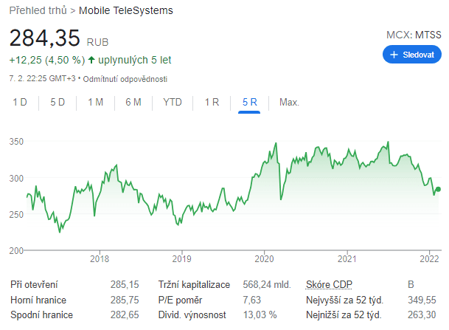
Task: Click the Skóre CDP label
Action: coord(329,284)
